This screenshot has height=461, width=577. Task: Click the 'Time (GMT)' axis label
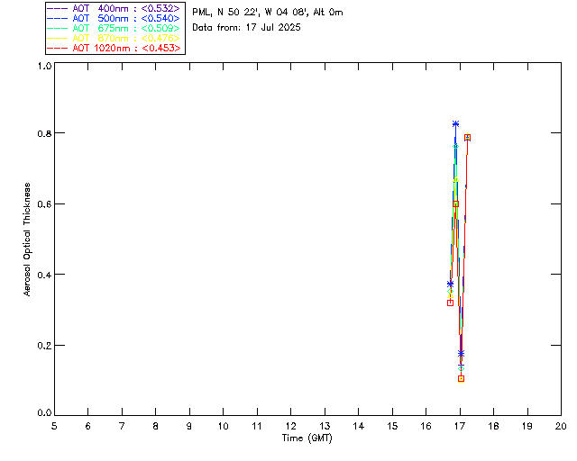307,438
